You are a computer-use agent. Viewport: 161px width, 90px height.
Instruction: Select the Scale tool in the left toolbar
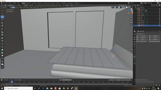(2, 23)
